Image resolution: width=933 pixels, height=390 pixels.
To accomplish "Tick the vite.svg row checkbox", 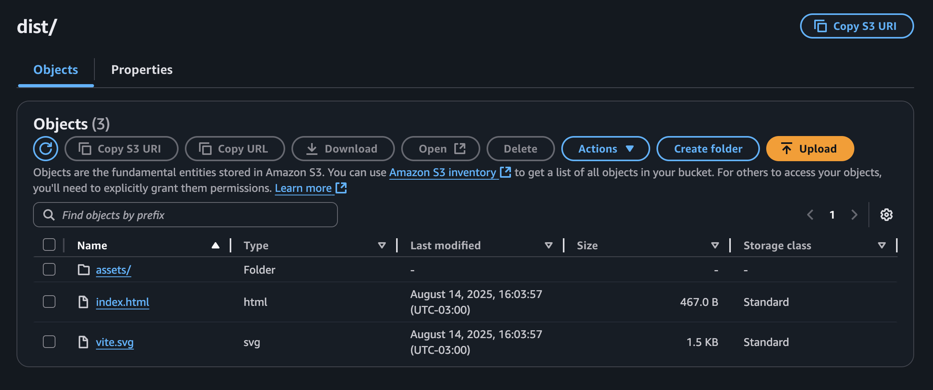I will coord(49,342).
